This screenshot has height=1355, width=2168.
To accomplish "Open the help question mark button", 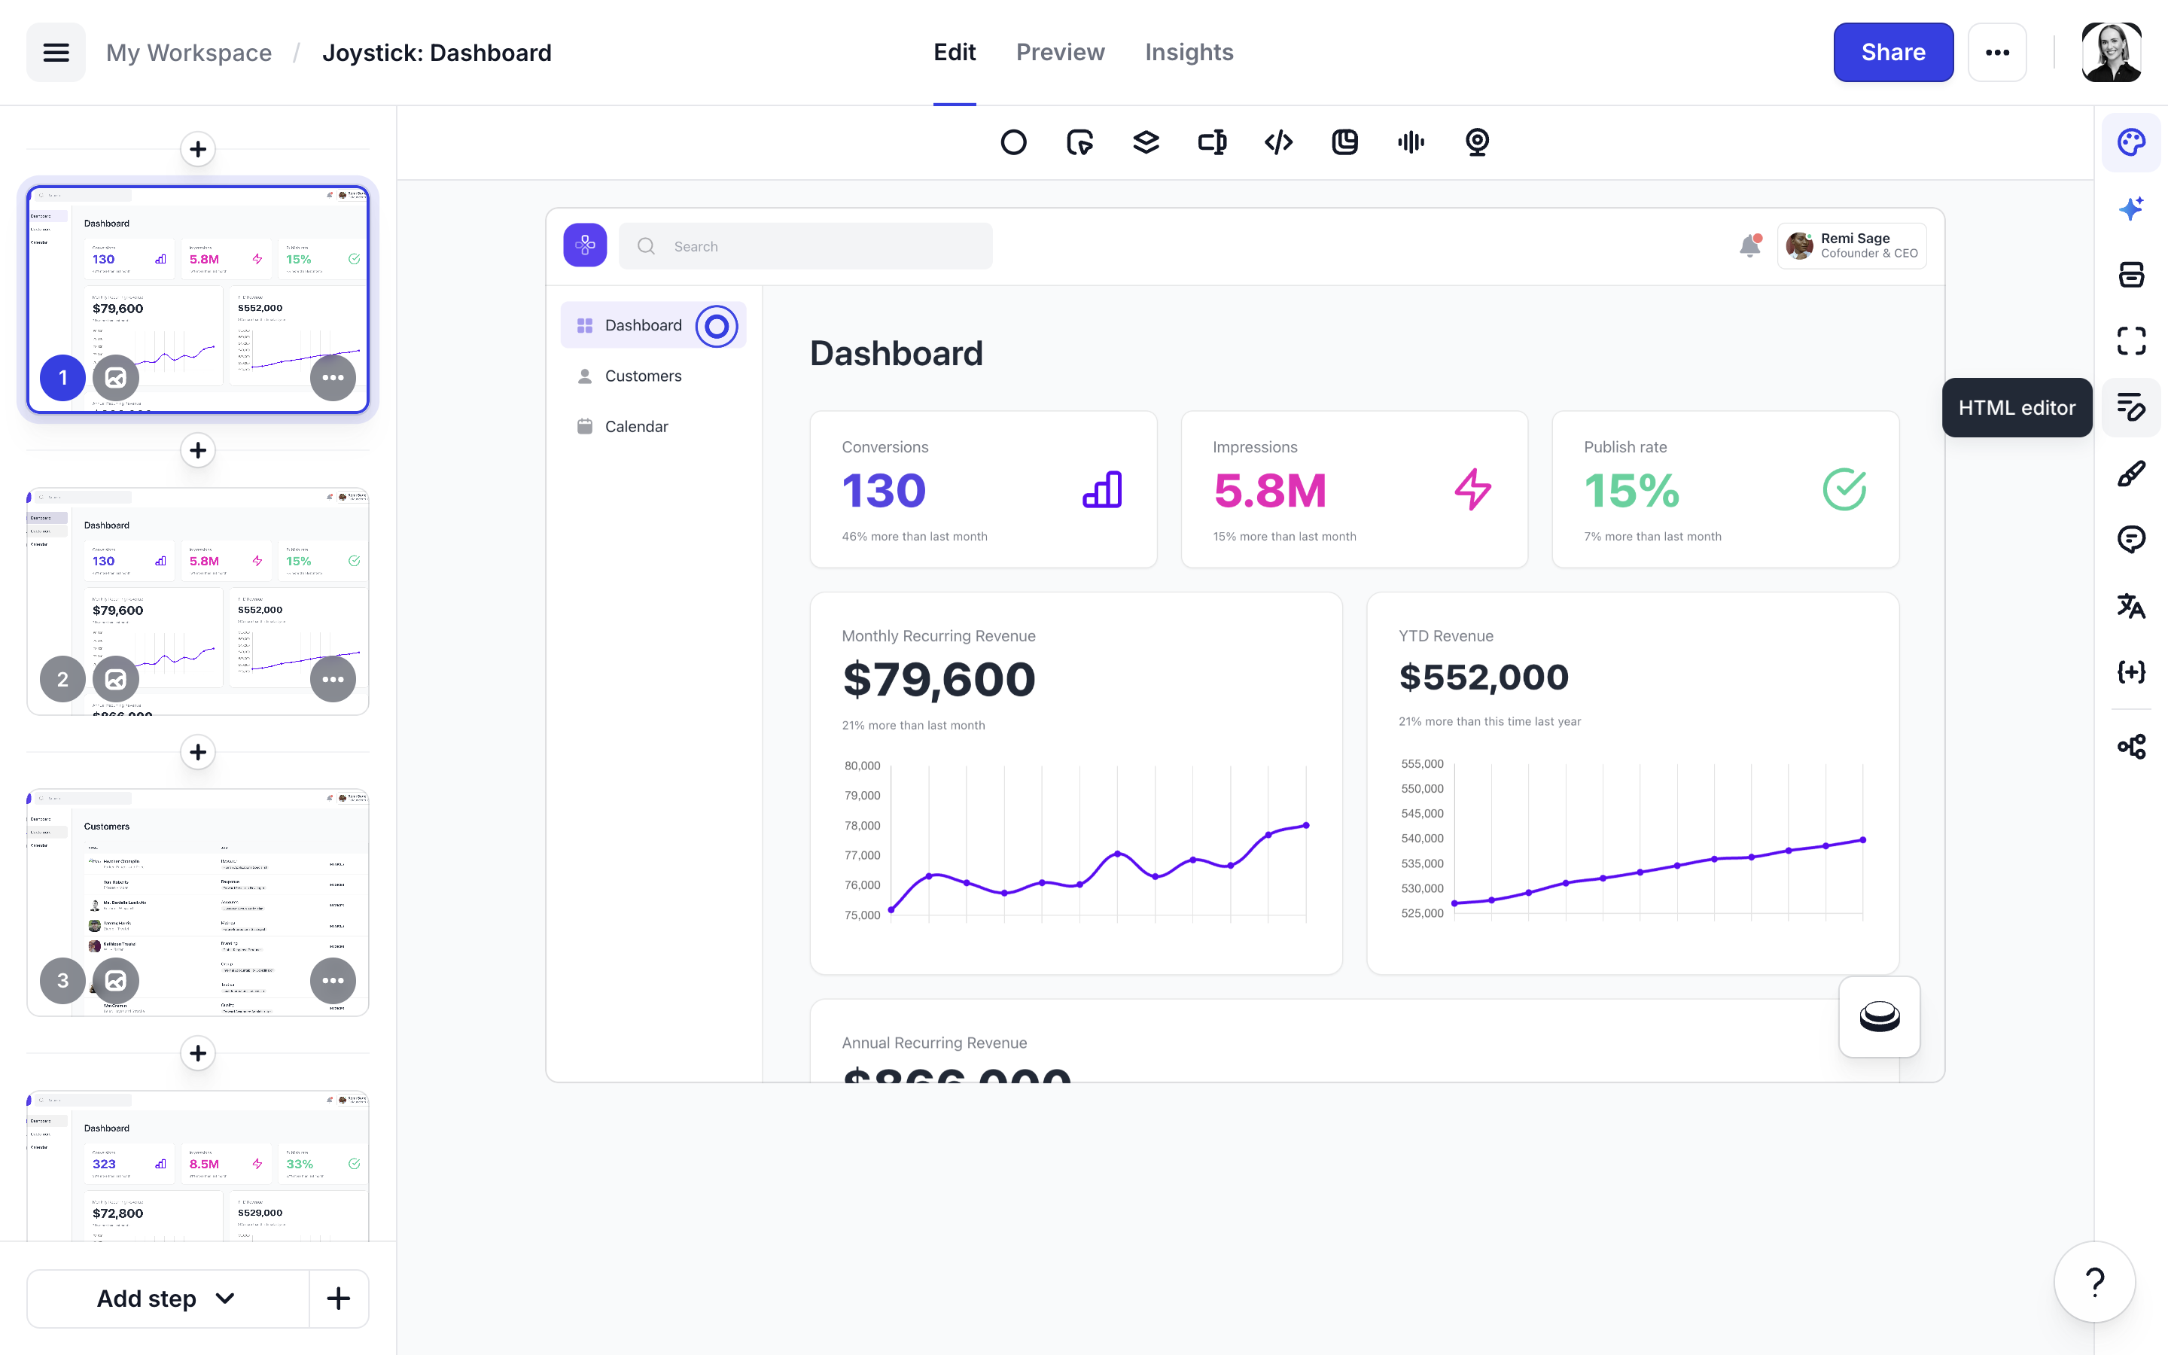I will [x=2094, y=1281].
